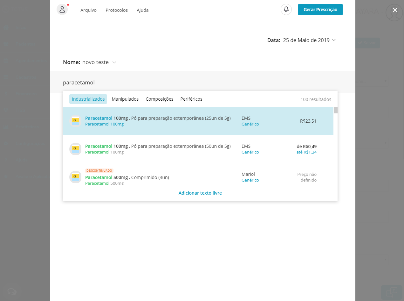Screen dimensions: 404x301
Task: Expand the date dropdown chevron
Action: coord(334,40)
